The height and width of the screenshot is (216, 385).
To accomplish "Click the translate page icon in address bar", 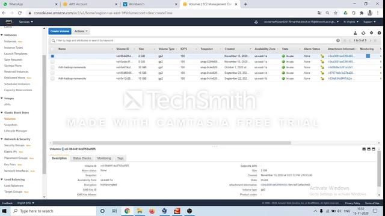I will click(319, 13).
